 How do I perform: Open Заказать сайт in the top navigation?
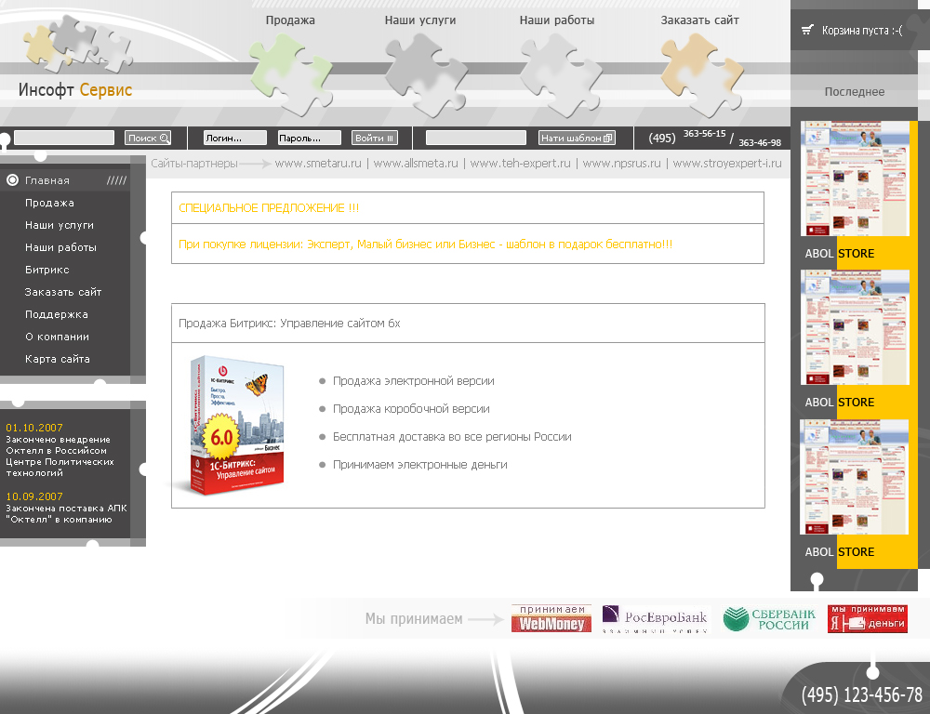point(700,20)
